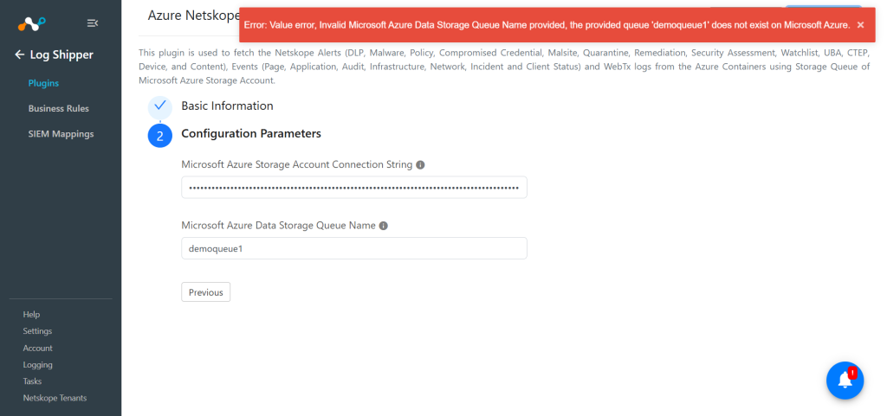Open SIEM Mappings in sidebar
887x416 pixels.
pos(62,134)
